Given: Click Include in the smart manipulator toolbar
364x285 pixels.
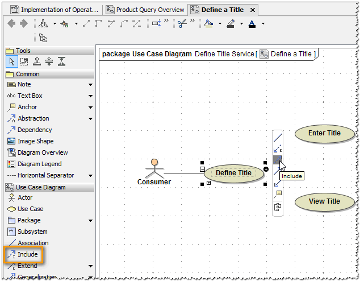Looking at the screenshot, I should (x=278, y=160).
